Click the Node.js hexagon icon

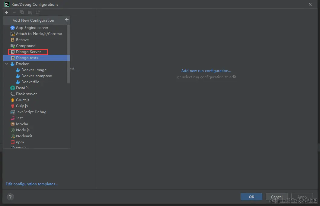[12, 130]
